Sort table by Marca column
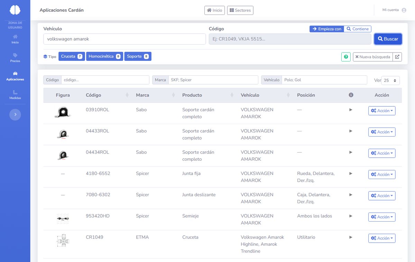Viewport: 415px width, 262px height. pos(156,95)
